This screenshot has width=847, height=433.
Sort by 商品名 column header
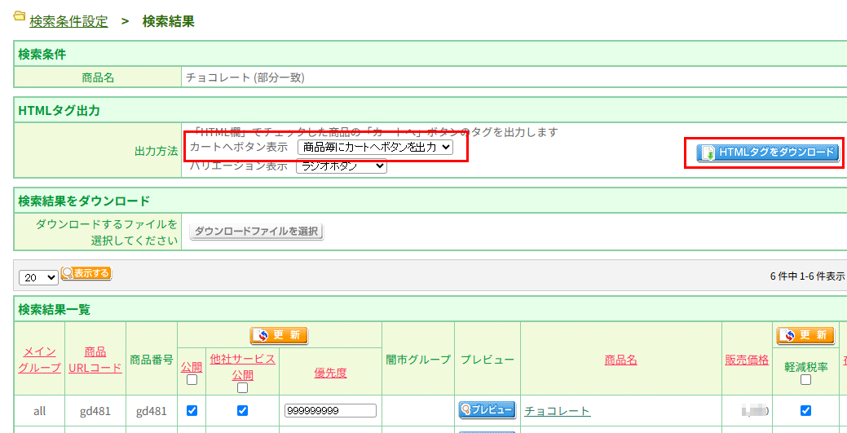pyautogui.click(x=620, y=360)
